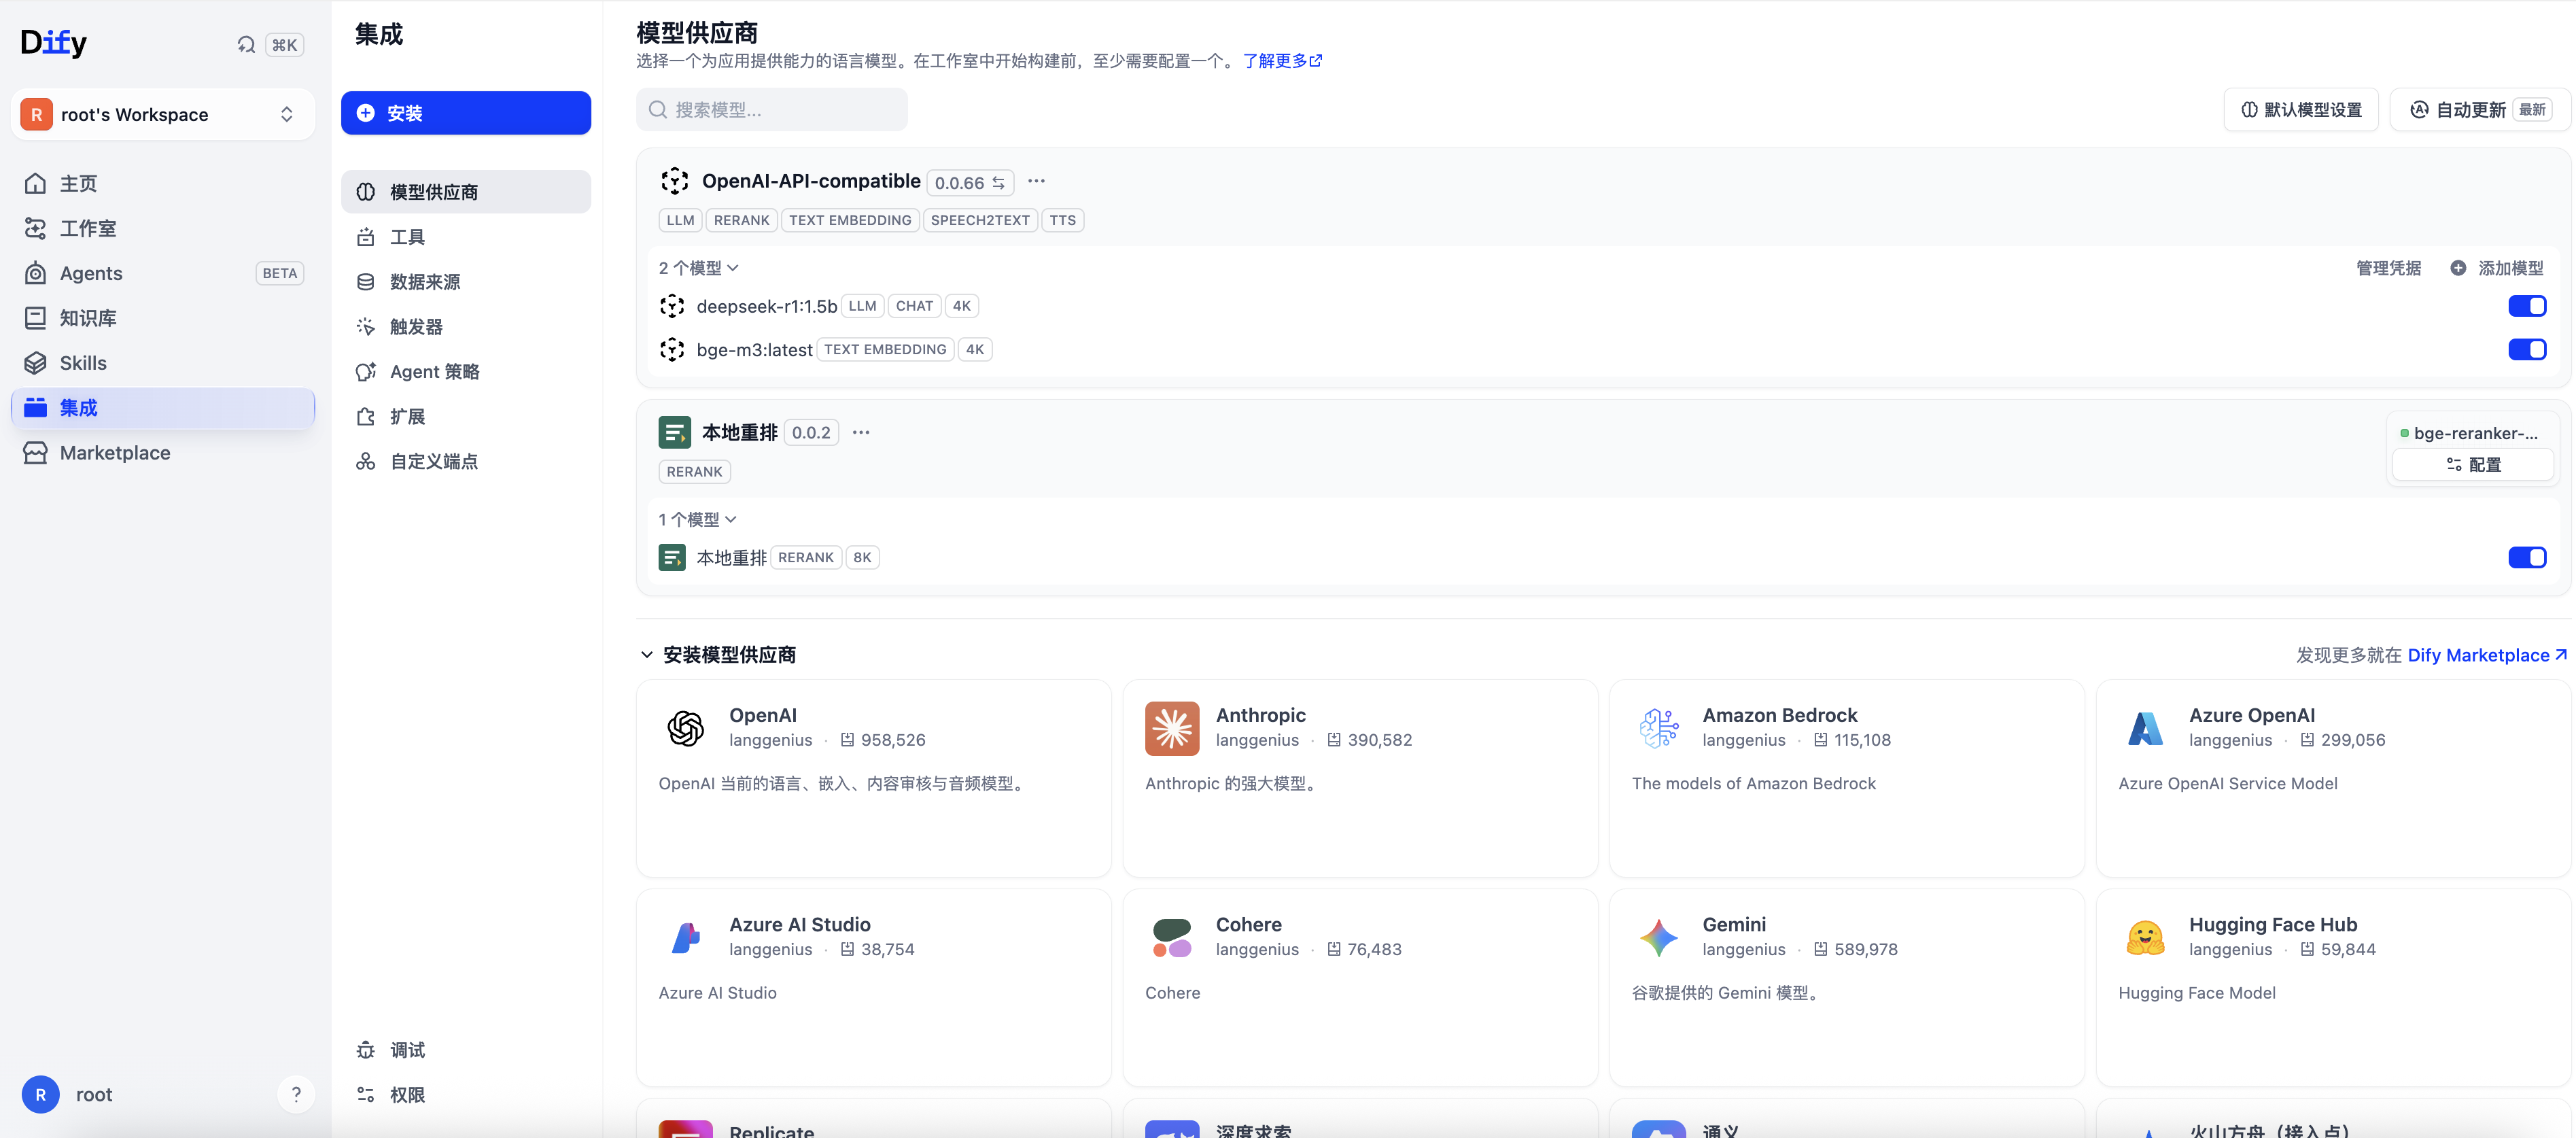Collapse the 2 个模型 list
This screenshot has width=2576, height=1138.
point(698,268)
